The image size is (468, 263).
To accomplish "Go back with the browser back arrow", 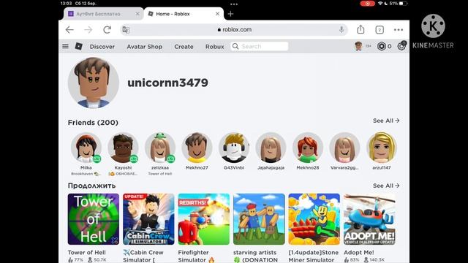I will [69, 30].
